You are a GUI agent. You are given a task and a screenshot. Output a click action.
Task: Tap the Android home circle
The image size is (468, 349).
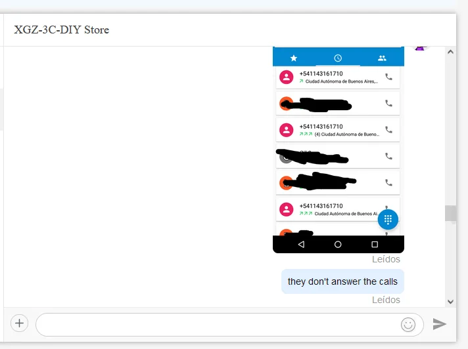(338, 245)
